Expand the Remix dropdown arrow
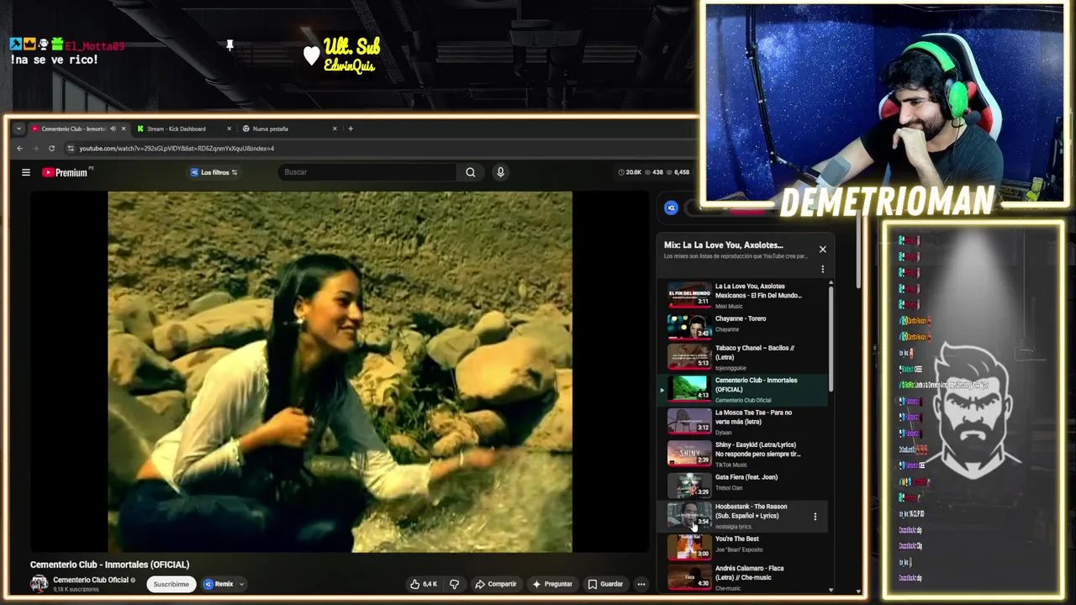The width and height of the screenshot is (1076, 605). [x=241, y=584]
